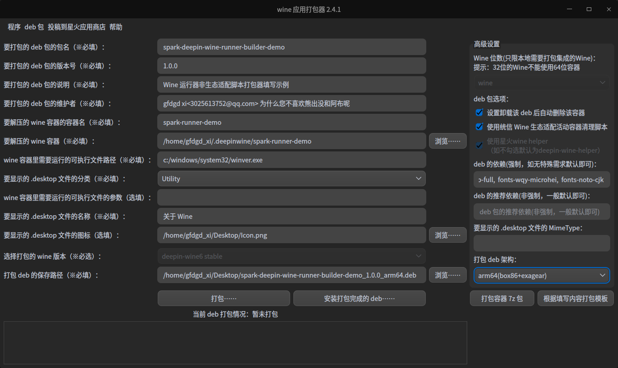Screen dimensions: 618x368
Task: Open the Utility category dropdown
Action: pos(292,178)
